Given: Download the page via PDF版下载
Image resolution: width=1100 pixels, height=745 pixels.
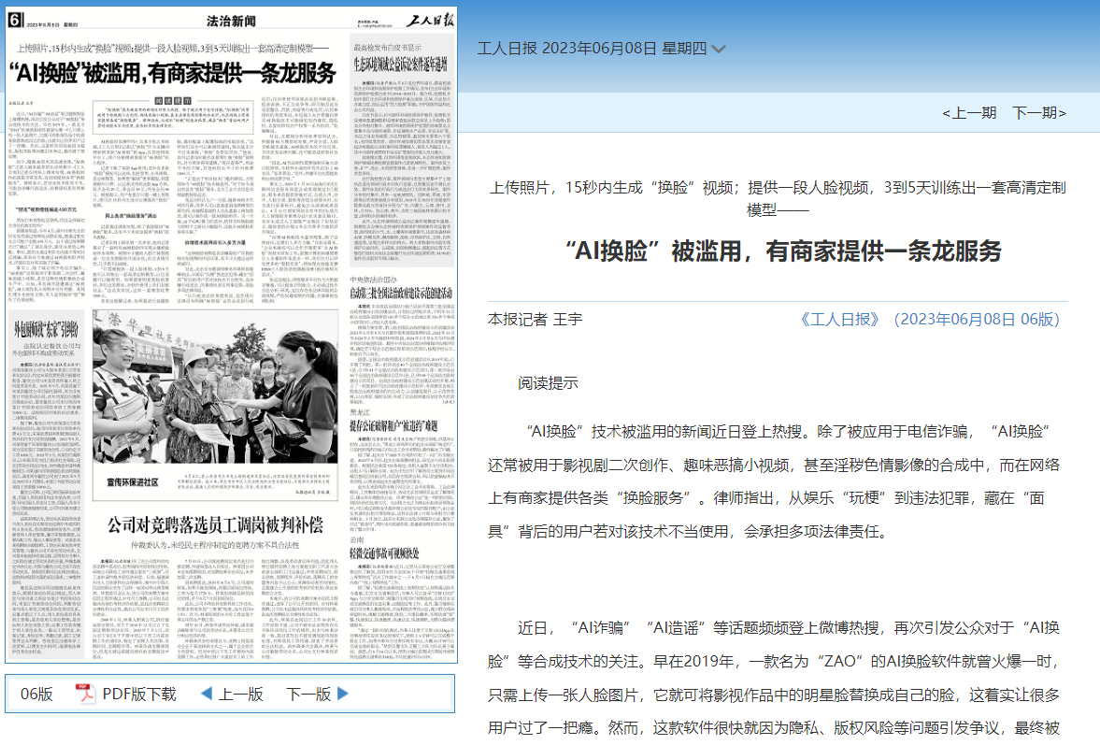Looking at the screenshot, I should (138, 694).
